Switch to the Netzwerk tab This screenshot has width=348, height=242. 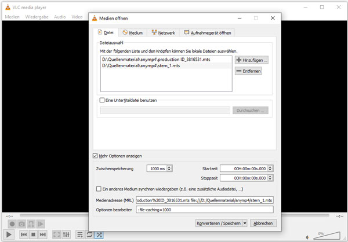(163, 33)
